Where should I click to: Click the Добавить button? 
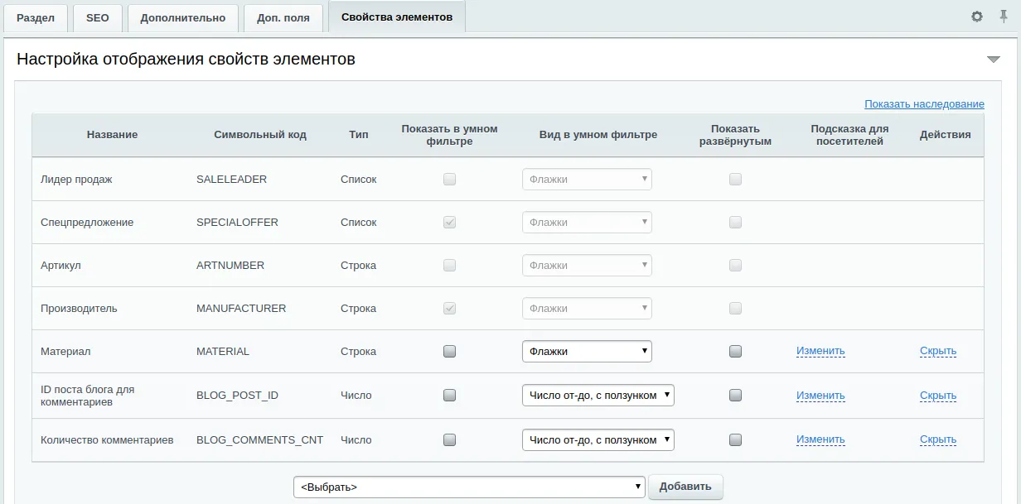click(685, 487)
